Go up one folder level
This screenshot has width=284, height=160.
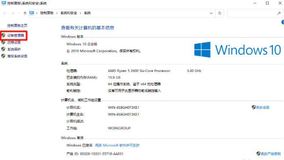[x=25, y=13]
